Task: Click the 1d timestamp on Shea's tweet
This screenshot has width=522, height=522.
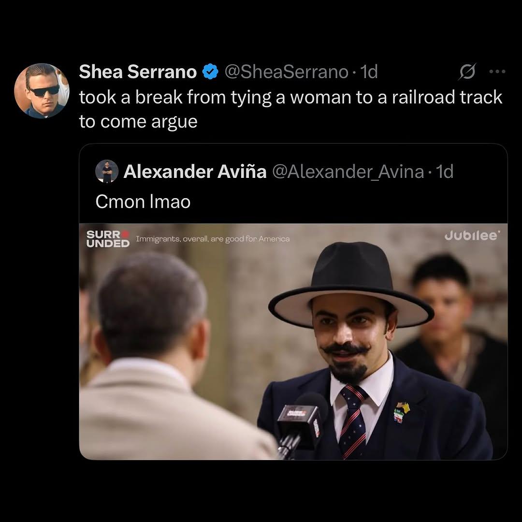Action: click(369, 72)
